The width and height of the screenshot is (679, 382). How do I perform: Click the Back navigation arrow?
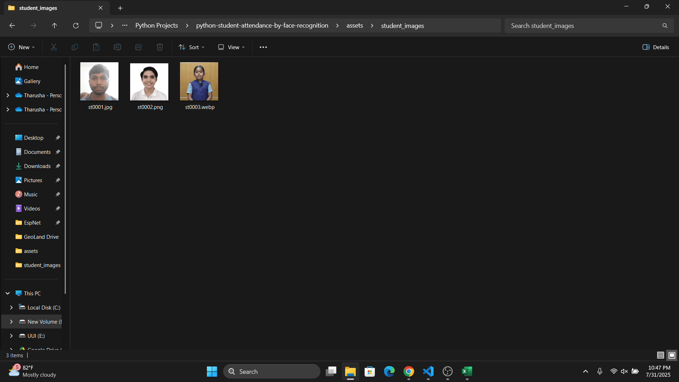(x=12, y=25)
